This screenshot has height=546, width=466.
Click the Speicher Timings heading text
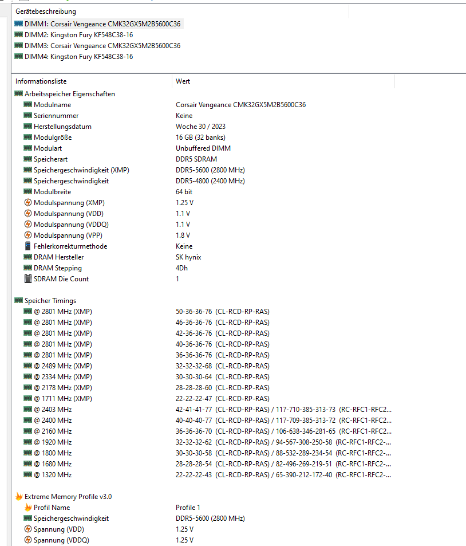pos(50,301)
